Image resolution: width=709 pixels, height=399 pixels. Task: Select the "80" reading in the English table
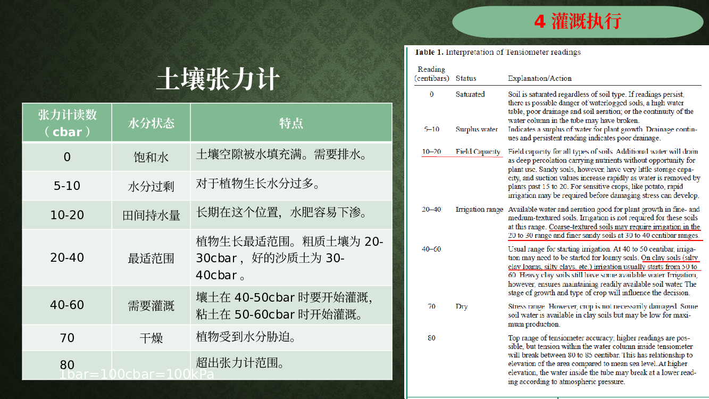(431, 338)
